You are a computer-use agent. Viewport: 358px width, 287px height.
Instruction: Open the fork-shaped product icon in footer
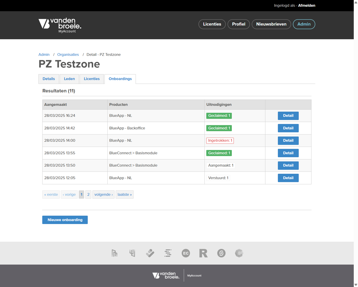coord(132,253)
